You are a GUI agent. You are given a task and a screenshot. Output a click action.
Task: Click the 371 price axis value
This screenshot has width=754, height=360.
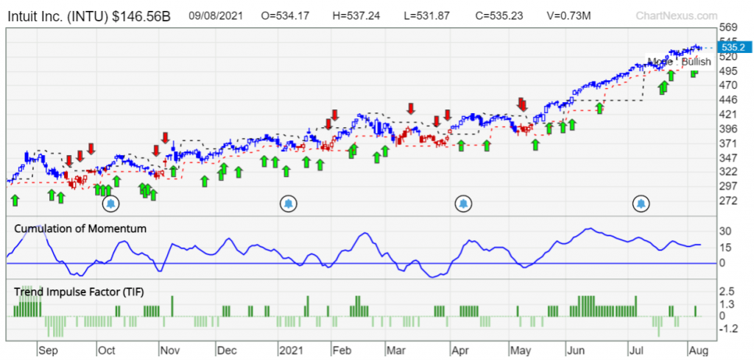727,143
